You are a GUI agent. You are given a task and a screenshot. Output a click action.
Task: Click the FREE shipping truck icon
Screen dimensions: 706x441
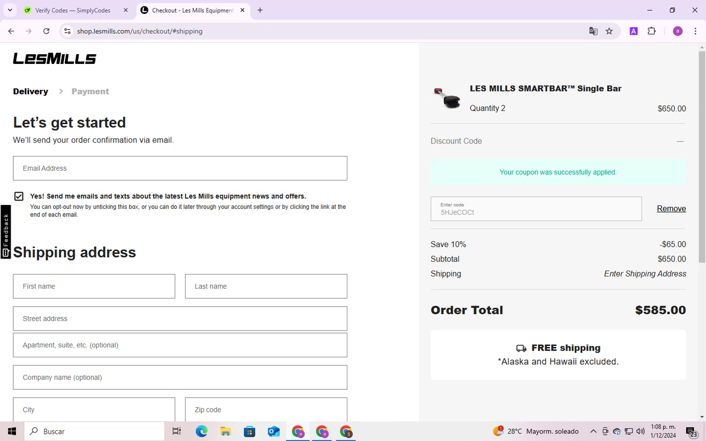click(x=521, y=348)
